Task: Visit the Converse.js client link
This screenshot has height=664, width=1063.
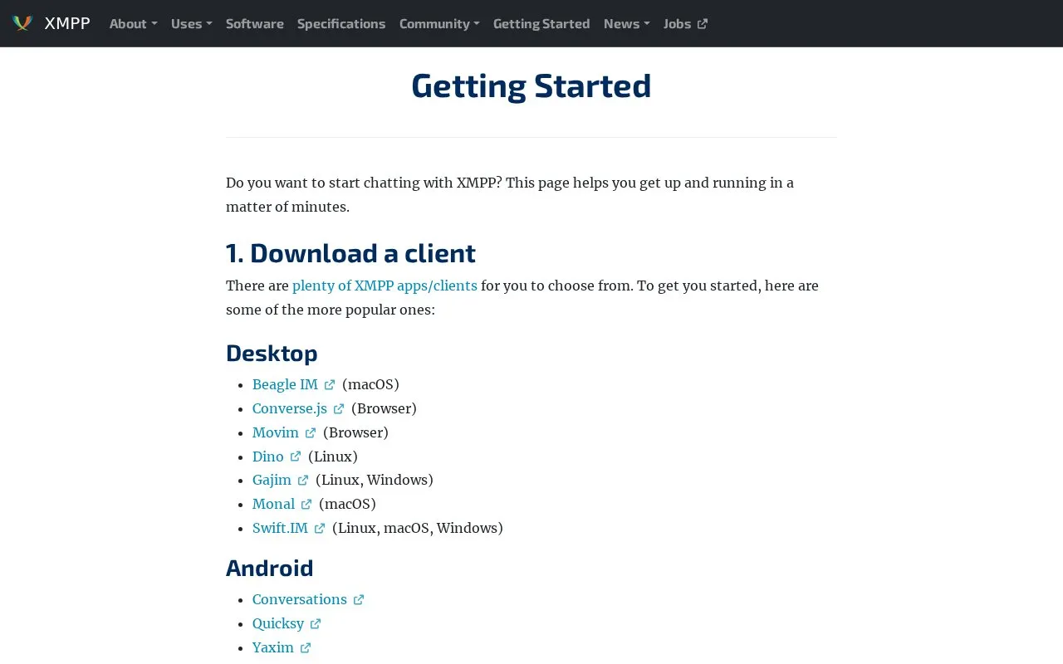Action: [290, 408]
